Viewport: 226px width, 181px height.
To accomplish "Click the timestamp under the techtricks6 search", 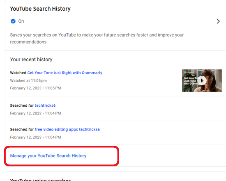I will [x=35, y=113].
